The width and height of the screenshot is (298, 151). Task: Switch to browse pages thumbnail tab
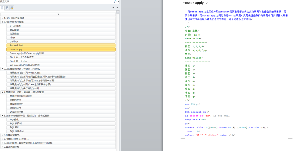coord(7,8)
